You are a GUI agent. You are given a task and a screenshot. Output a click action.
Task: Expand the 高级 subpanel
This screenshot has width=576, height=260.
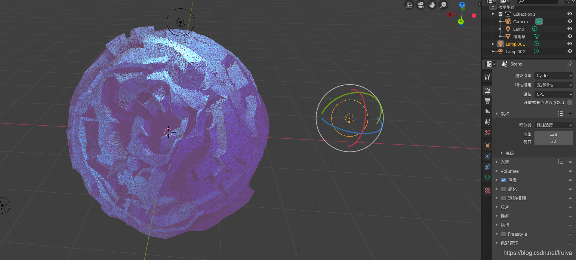(502, 153)
